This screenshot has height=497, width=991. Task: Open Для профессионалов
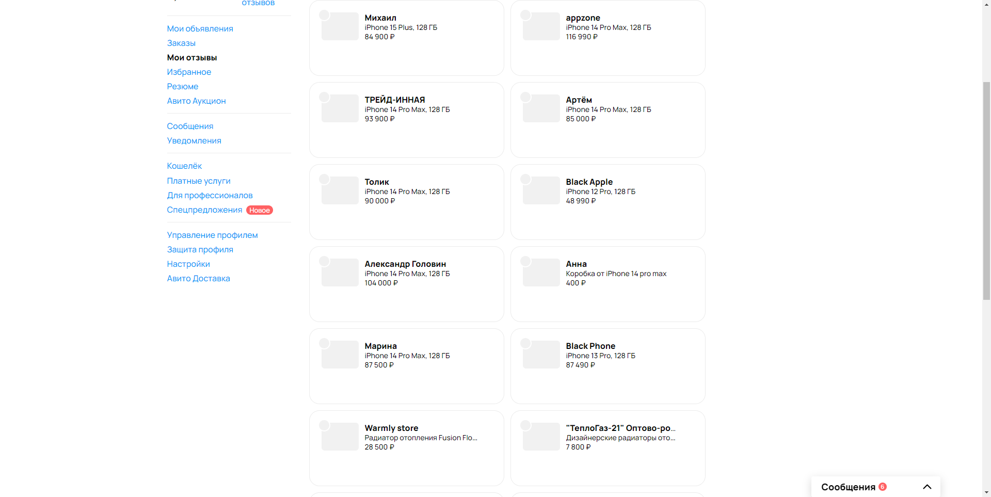(x=210, y=196)
